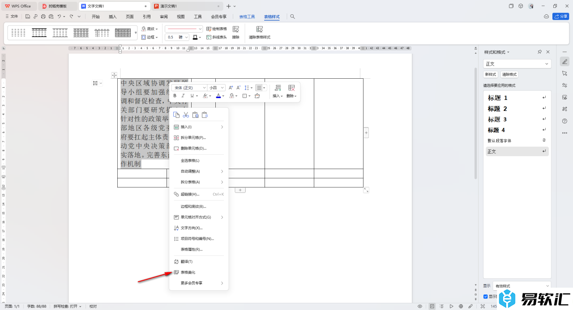Click the 分享 share button
573x310 pixels.
[561, 17]
